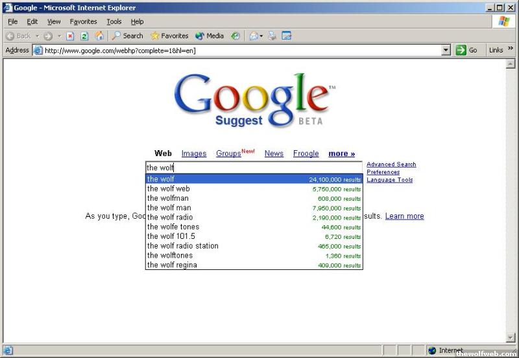Viewport: 519px width, 358px height.
Task: Expand the Mail button dropdown arrow
Action: pyautogui.click(x=261, y=36)
